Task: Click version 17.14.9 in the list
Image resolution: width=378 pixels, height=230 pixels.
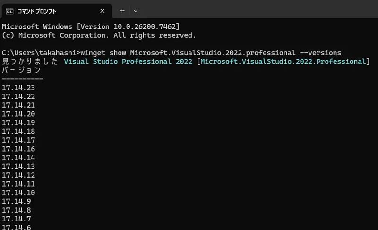Action: [17, 201]
